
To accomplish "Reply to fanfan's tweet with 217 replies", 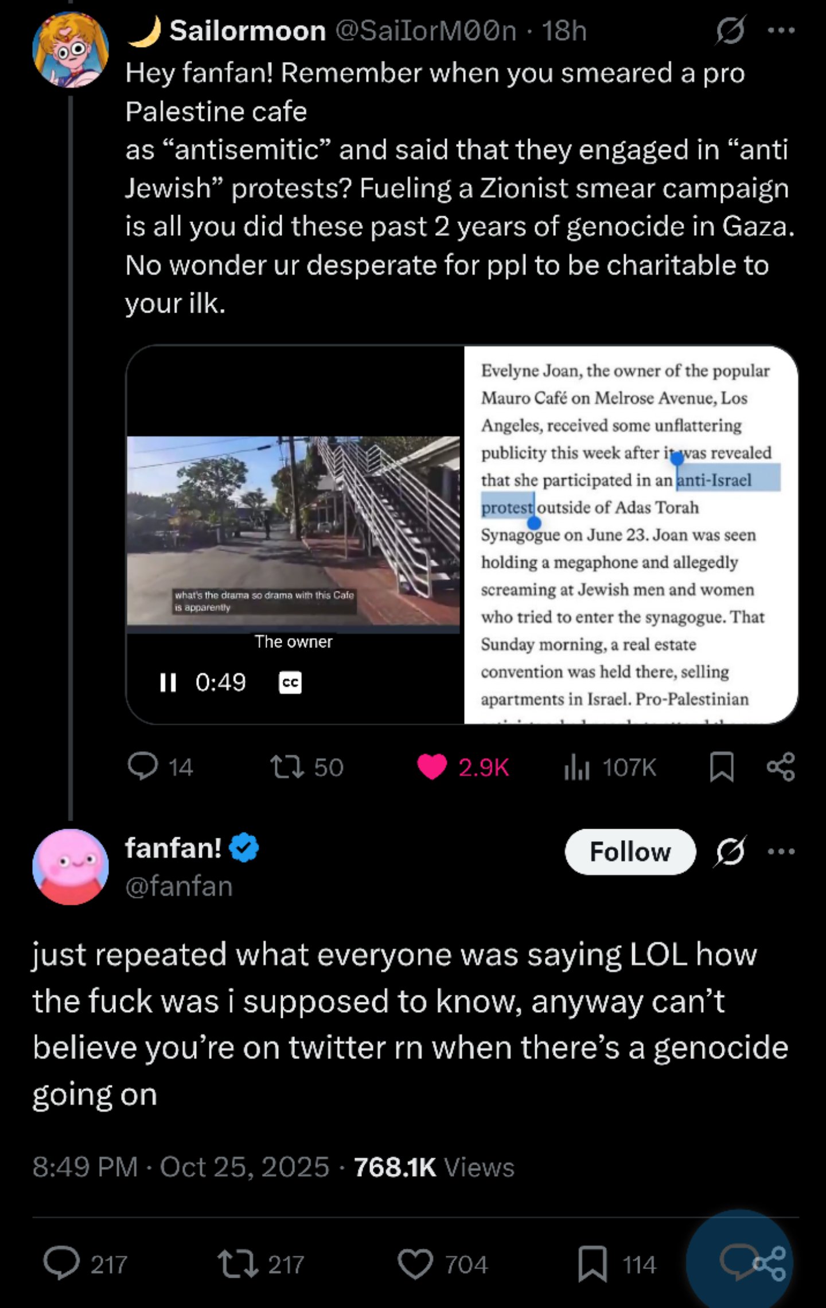I will pos(62,1264).
